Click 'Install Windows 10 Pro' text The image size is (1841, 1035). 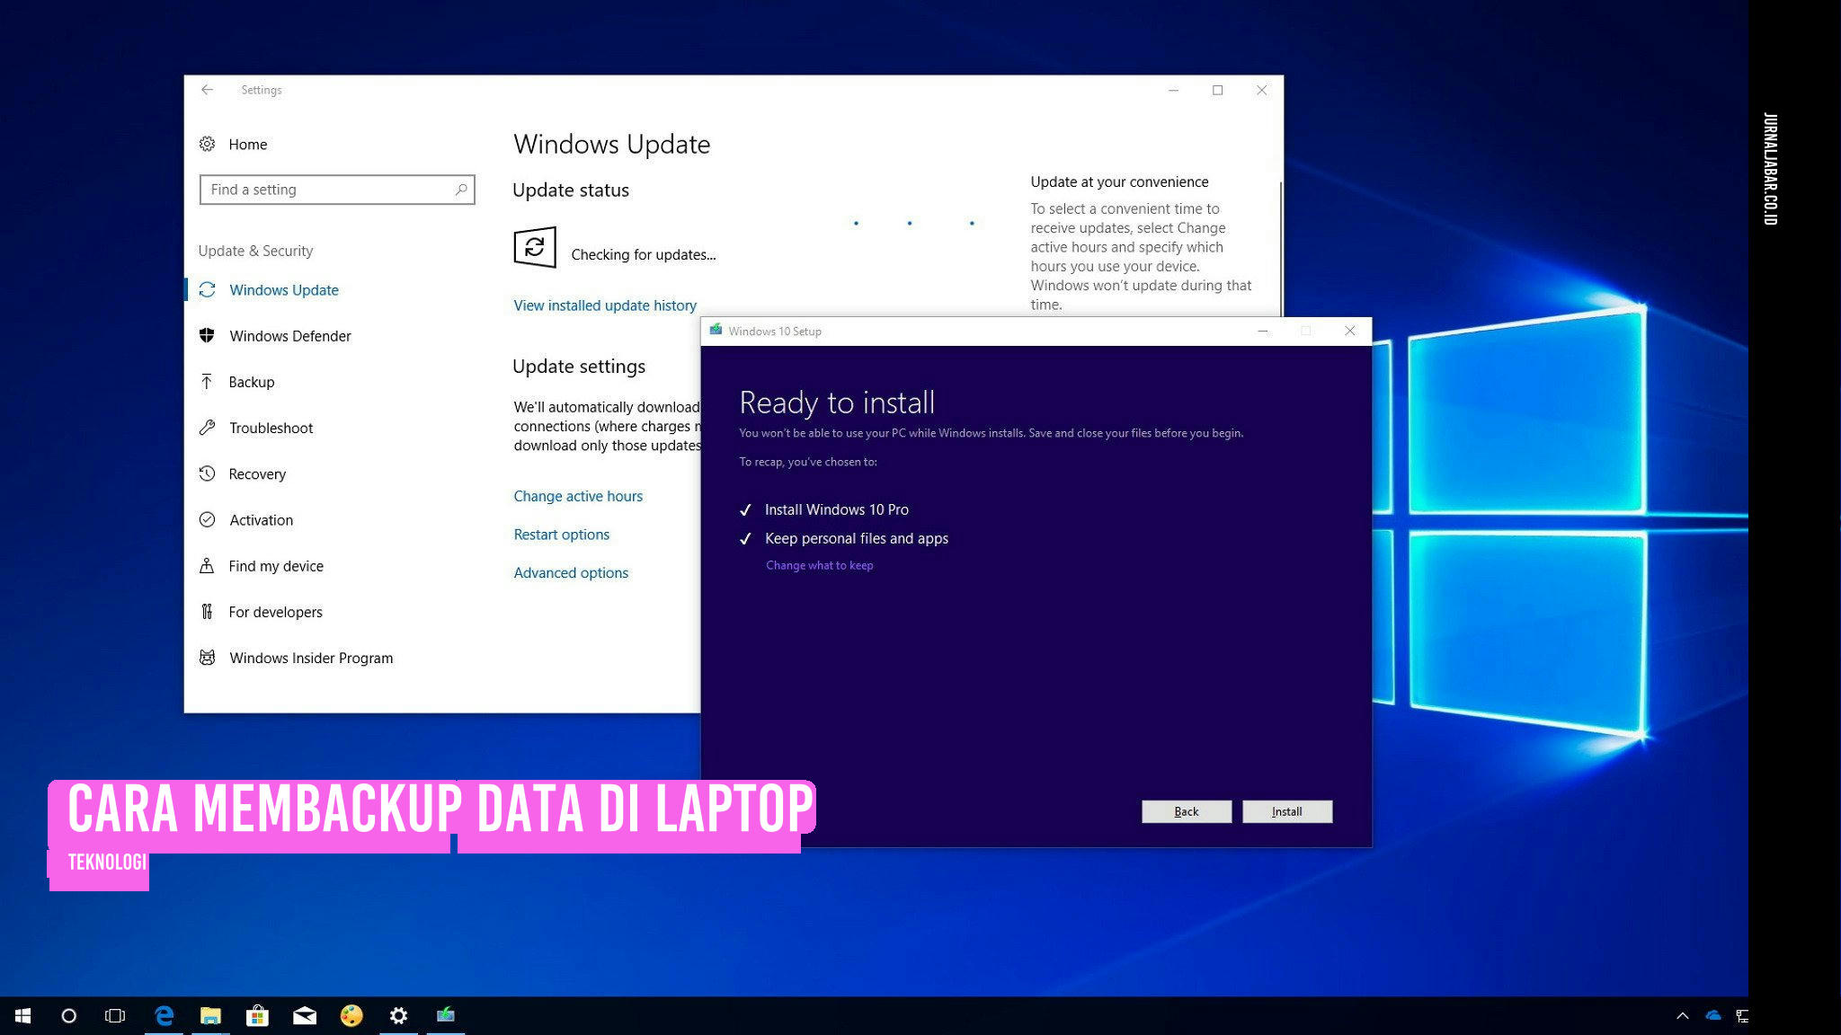point(837,509)
